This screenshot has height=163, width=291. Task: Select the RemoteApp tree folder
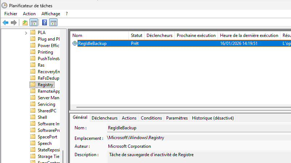coord(49,91)
